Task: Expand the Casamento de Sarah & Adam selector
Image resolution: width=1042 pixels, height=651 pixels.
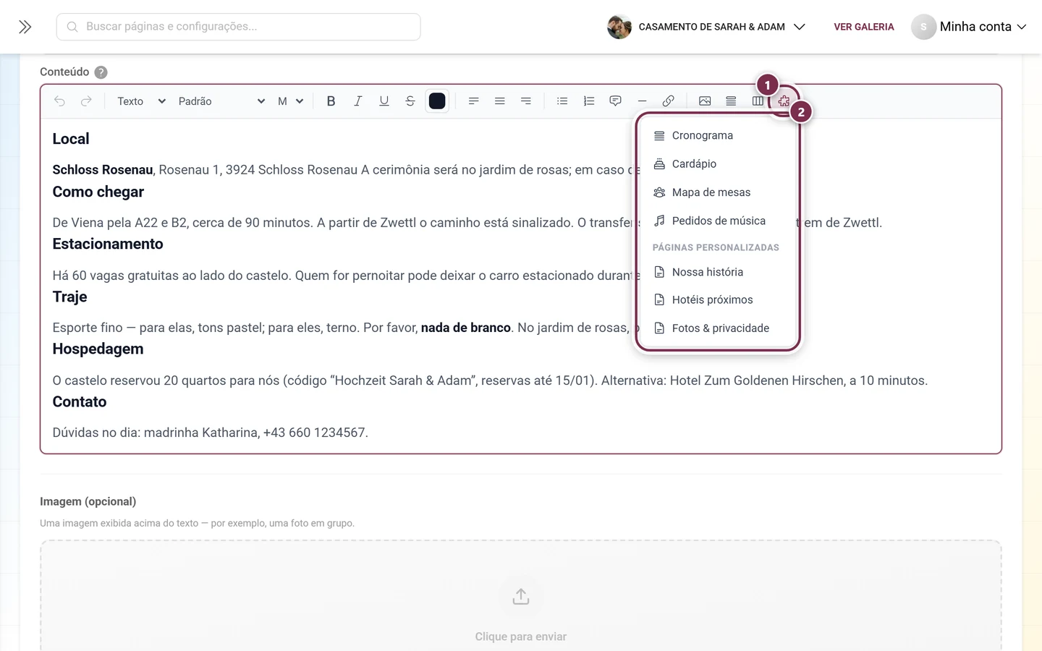Action: 706,27
